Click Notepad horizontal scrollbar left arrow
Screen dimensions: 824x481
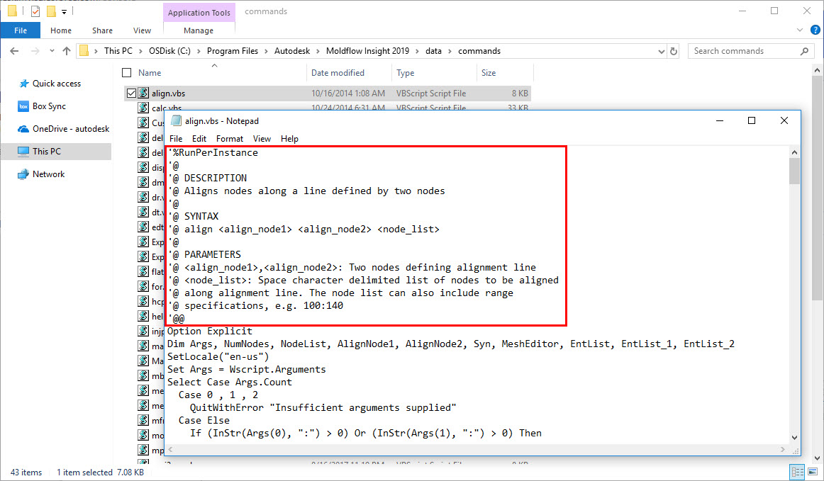tap(170, 450)
